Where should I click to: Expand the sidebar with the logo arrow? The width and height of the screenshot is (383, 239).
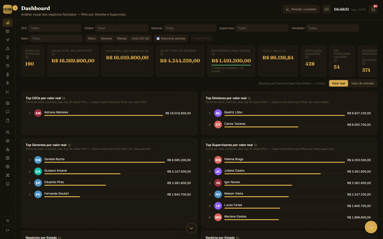15,8
